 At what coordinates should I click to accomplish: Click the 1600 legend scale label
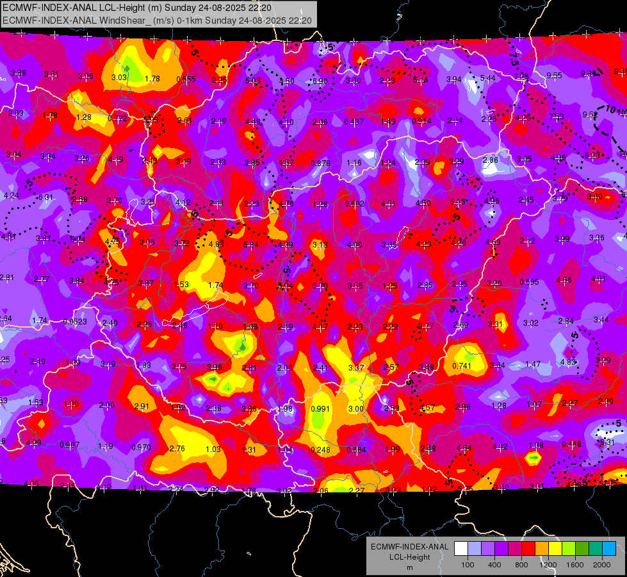tap(575, 565)
